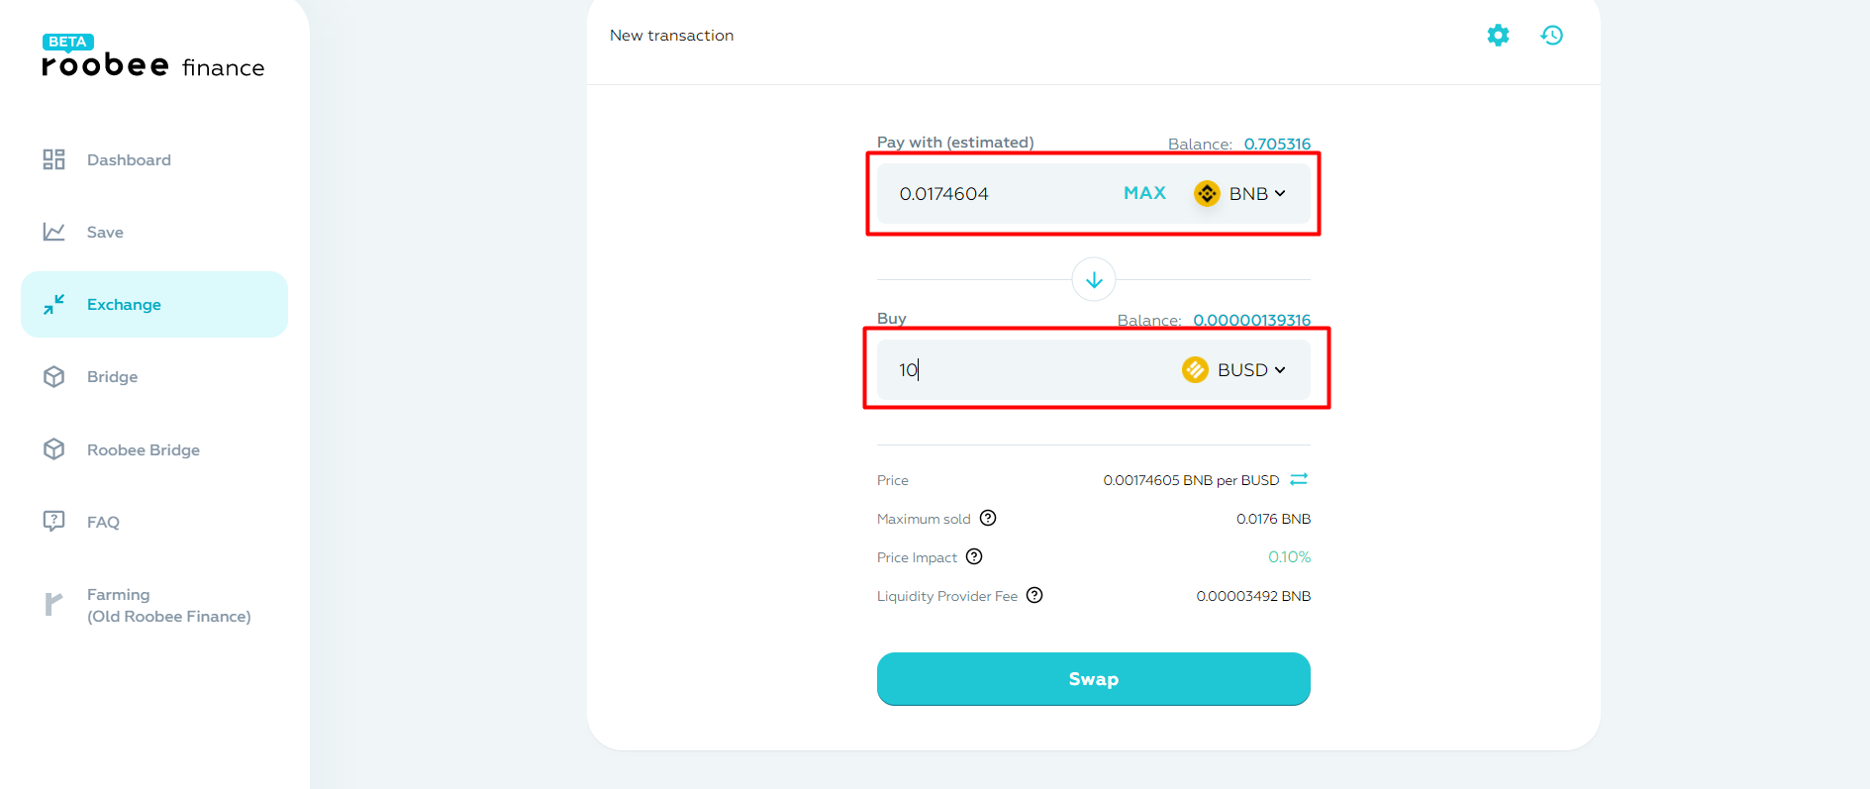Click the Liquidity Provider Fee help icon

click(x=1034, y=595)
